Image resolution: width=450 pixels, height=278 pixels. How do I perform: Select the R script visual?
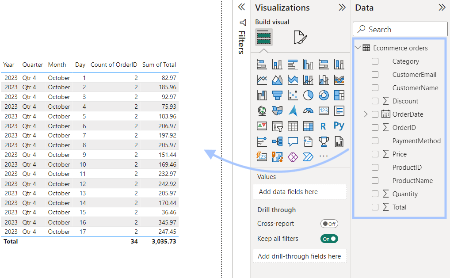click(x=324, y=126)
